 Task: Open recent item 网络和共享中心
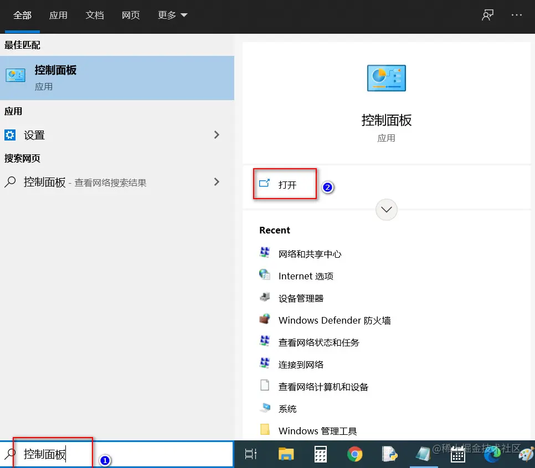point(310,254)
